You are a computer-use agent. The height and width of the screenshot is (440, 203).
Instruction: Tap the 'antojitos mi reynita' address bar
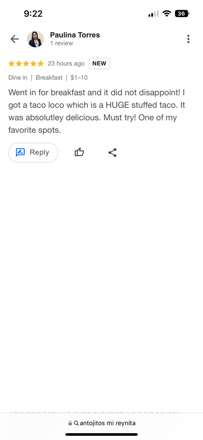[x=101, y=423]
